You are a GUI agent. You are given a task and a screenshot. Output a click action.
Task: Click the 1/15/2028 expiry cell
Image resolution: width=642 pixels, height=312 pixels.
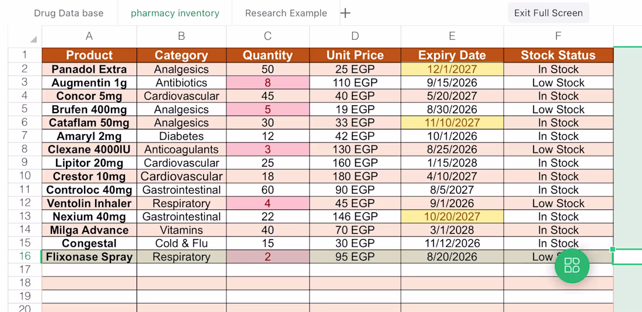point(452,163)
